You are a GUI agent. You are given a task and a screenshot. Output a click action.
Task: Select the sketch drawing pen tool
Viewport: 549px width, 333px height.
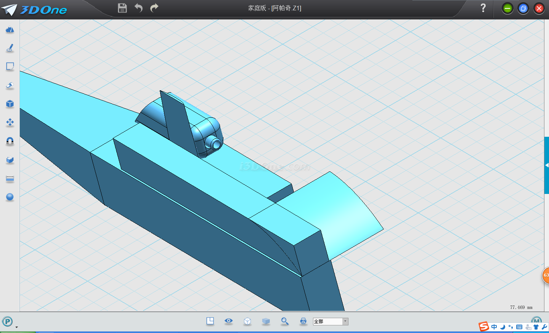tap(10, 48)
